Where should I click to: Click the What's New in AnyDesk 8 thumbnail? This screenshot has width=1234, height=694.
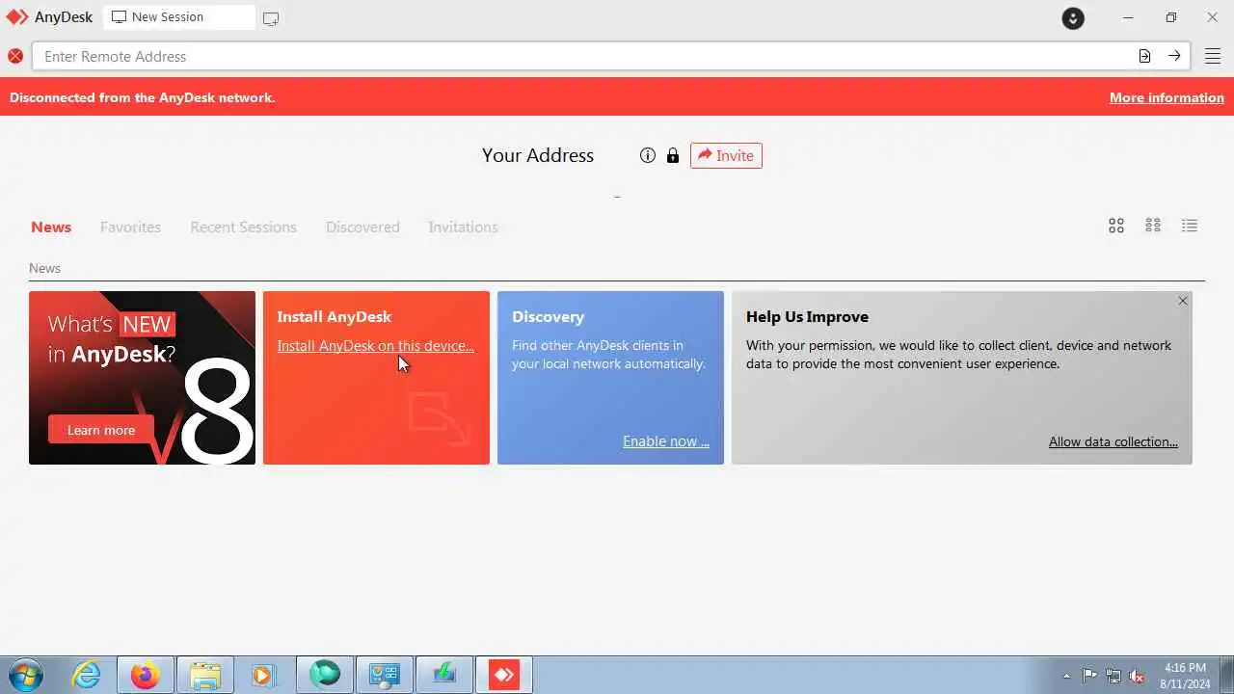click(x=142, y=378)
